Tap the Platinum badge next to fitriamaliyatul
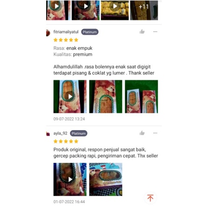Viewport: 208px width, 208px height. 90,32
